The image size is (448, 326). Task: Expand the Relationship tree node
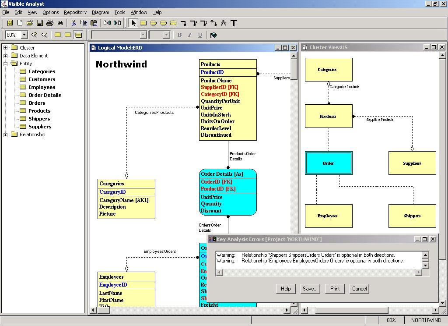6,135
